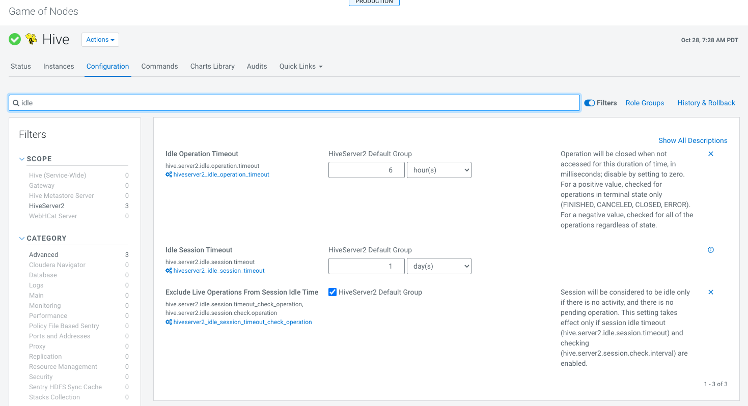
Task: Toggle the Filters switch off
Action: (x=589, y=102)
